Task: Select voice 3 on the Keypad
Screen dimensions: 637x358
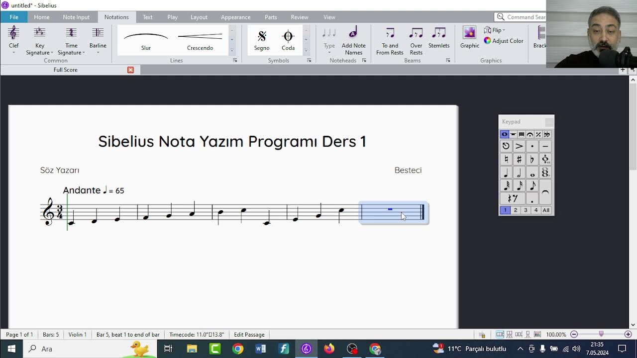Action: (x=526, y=210)
